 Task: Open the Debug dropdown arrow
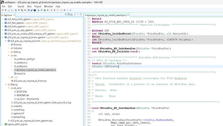[42, 10]
